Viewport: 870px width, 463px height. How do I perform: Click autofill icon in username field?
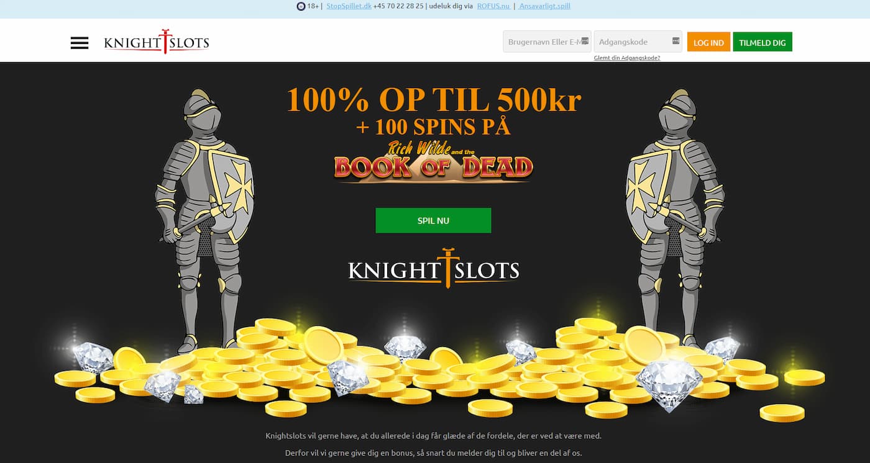coord(585,41)
